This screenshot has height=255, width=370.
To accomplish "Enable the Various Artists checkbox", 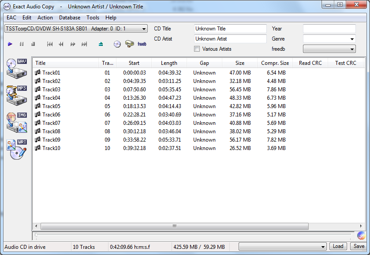I will (197, 49).
